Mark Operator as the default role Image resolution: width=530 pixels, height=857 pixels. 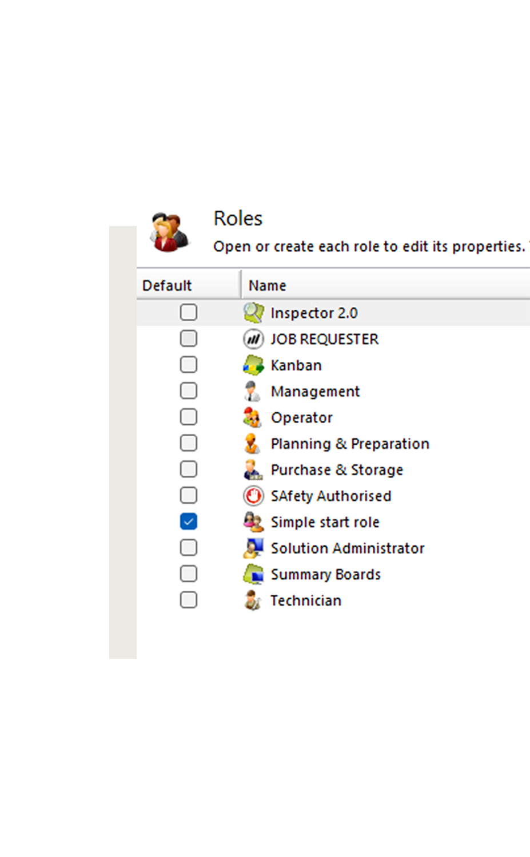click(189, 417)
